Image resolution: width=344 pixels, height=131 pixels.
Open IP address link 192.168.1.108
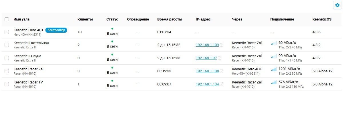coord(207,71)
